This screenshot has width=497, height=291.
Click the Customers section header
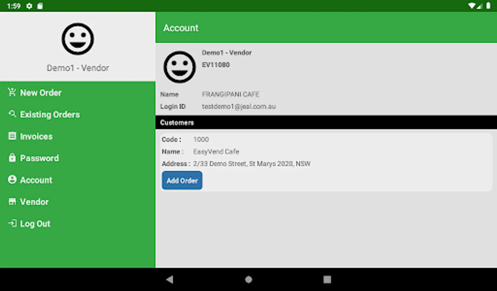(x=326, y=123)
